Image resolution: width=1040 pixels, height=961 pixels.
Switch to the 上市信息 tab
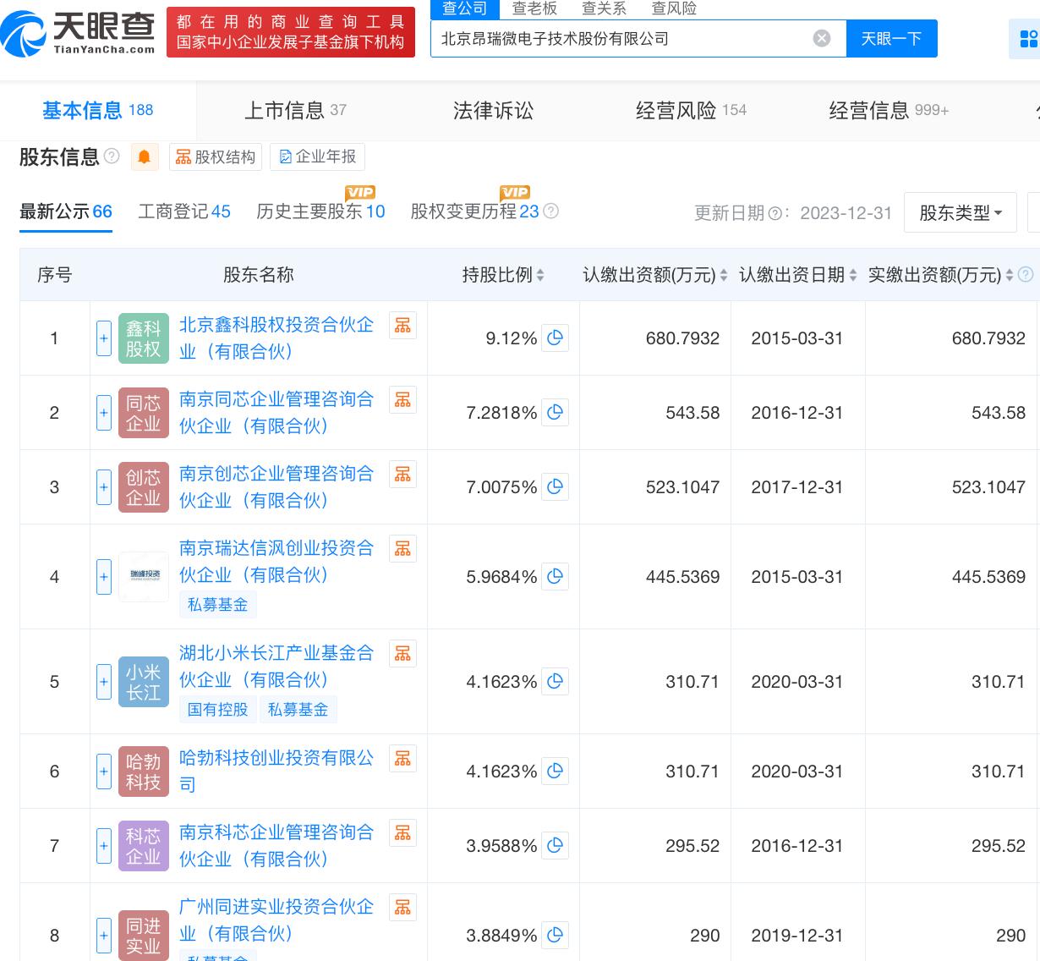pyautogui.click(x=295, y=111)
